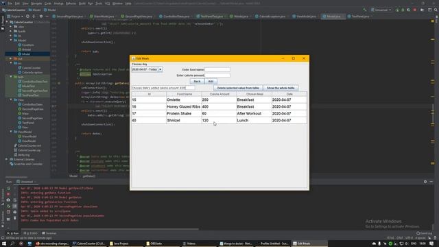
Task: Click the rerun icon in Run panel
Action: 8,188
